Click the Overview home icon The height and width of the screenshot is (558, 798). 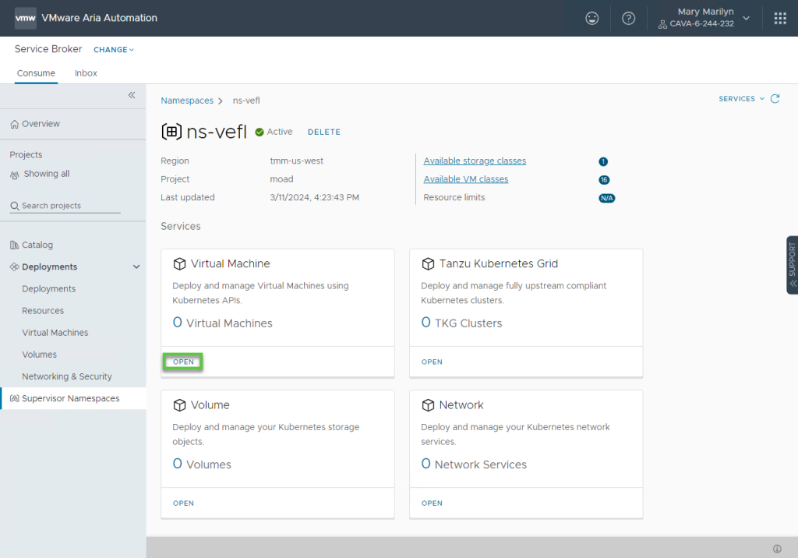15,124
